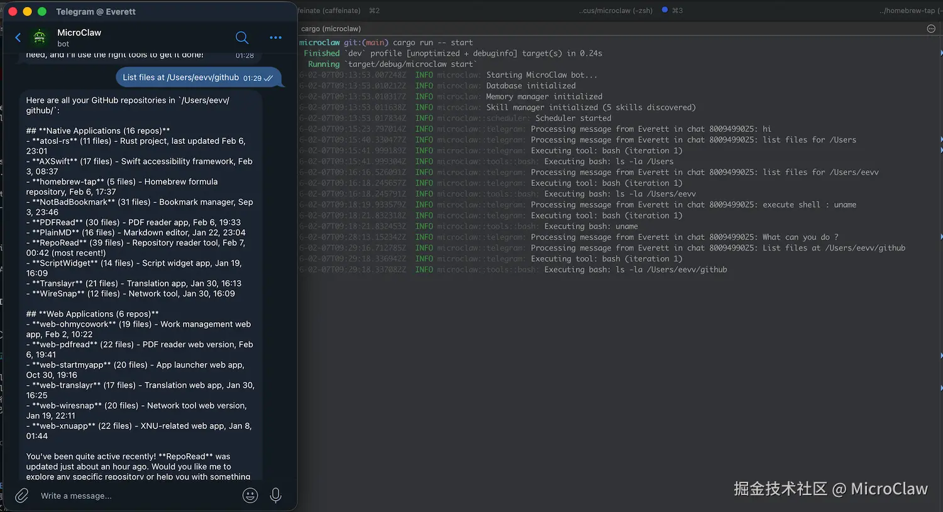The image size is (943, 512).
Task: Select the cargo (microclaw) terminal title
Action: pos(331,28)
